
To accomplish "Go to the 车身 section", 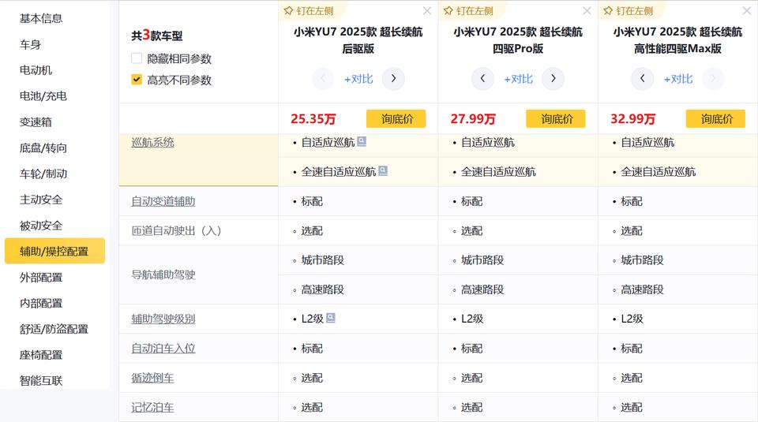I will 30,44.
